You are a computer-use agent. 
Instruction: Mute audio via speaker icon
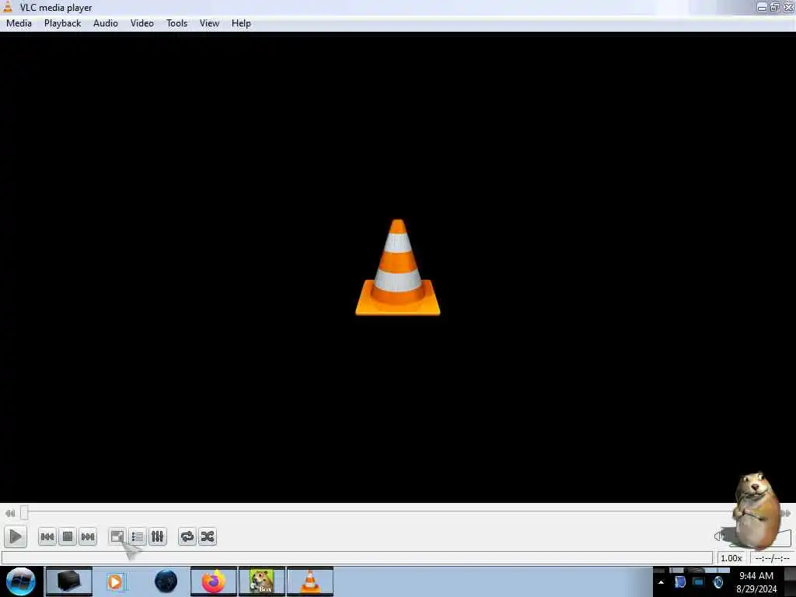click(x=718, y=536)
